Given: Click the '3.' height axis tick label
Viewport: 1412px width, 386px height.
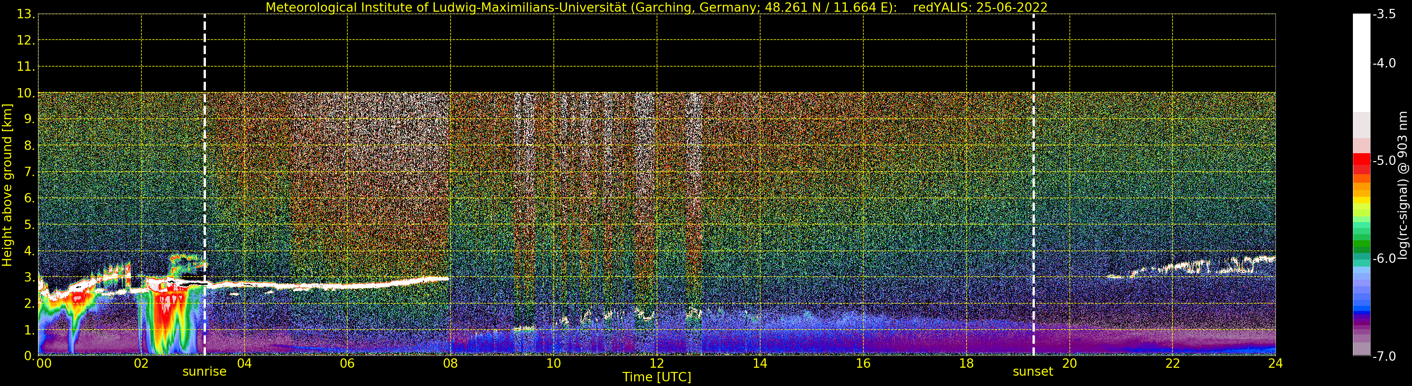Looking at the screenshot, I should (29, 277).
